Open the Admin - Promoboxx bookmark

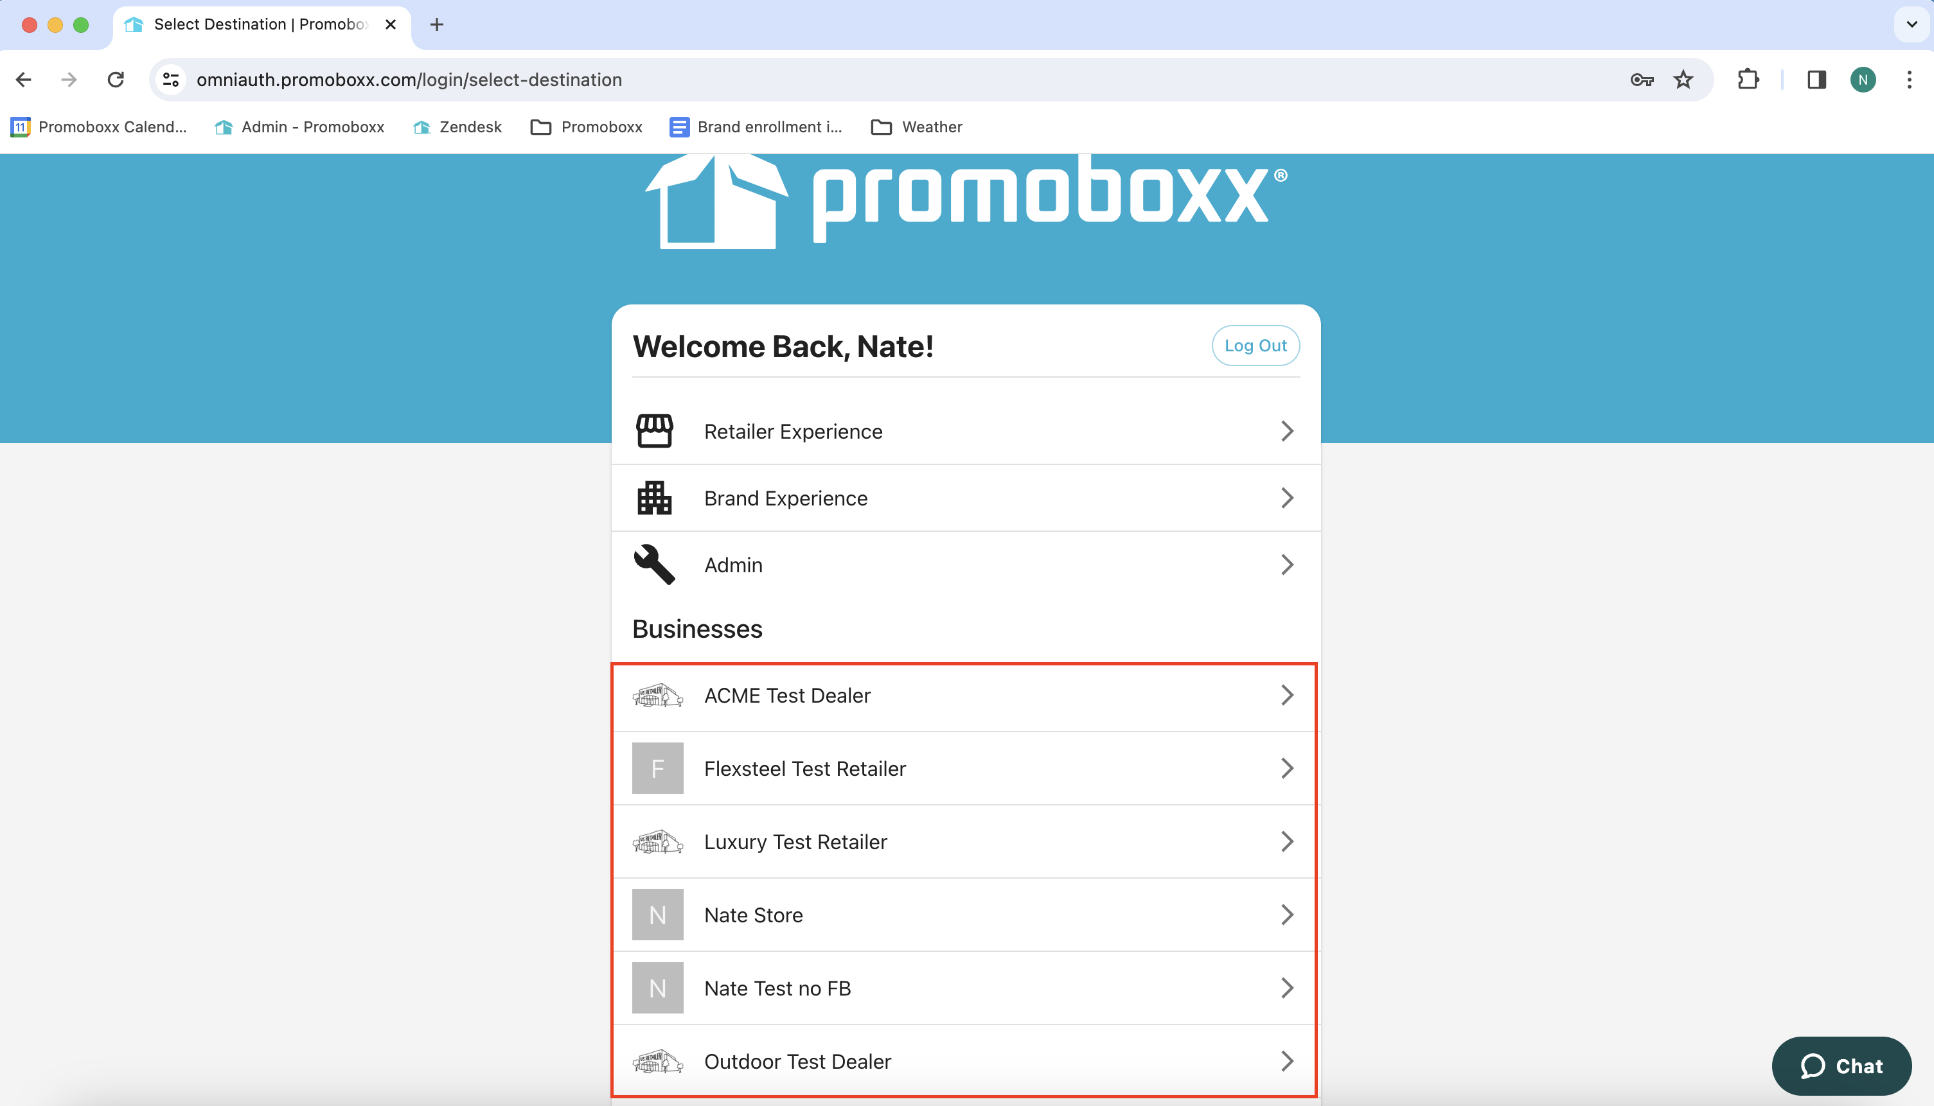(x=312, y=127)
